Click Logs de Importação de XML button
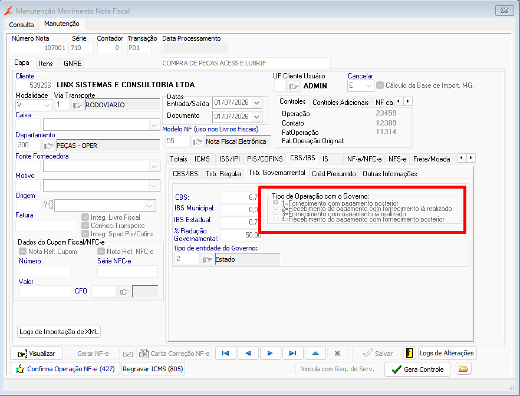The width and height of the screenshot is (520, 396). [59, 331]
